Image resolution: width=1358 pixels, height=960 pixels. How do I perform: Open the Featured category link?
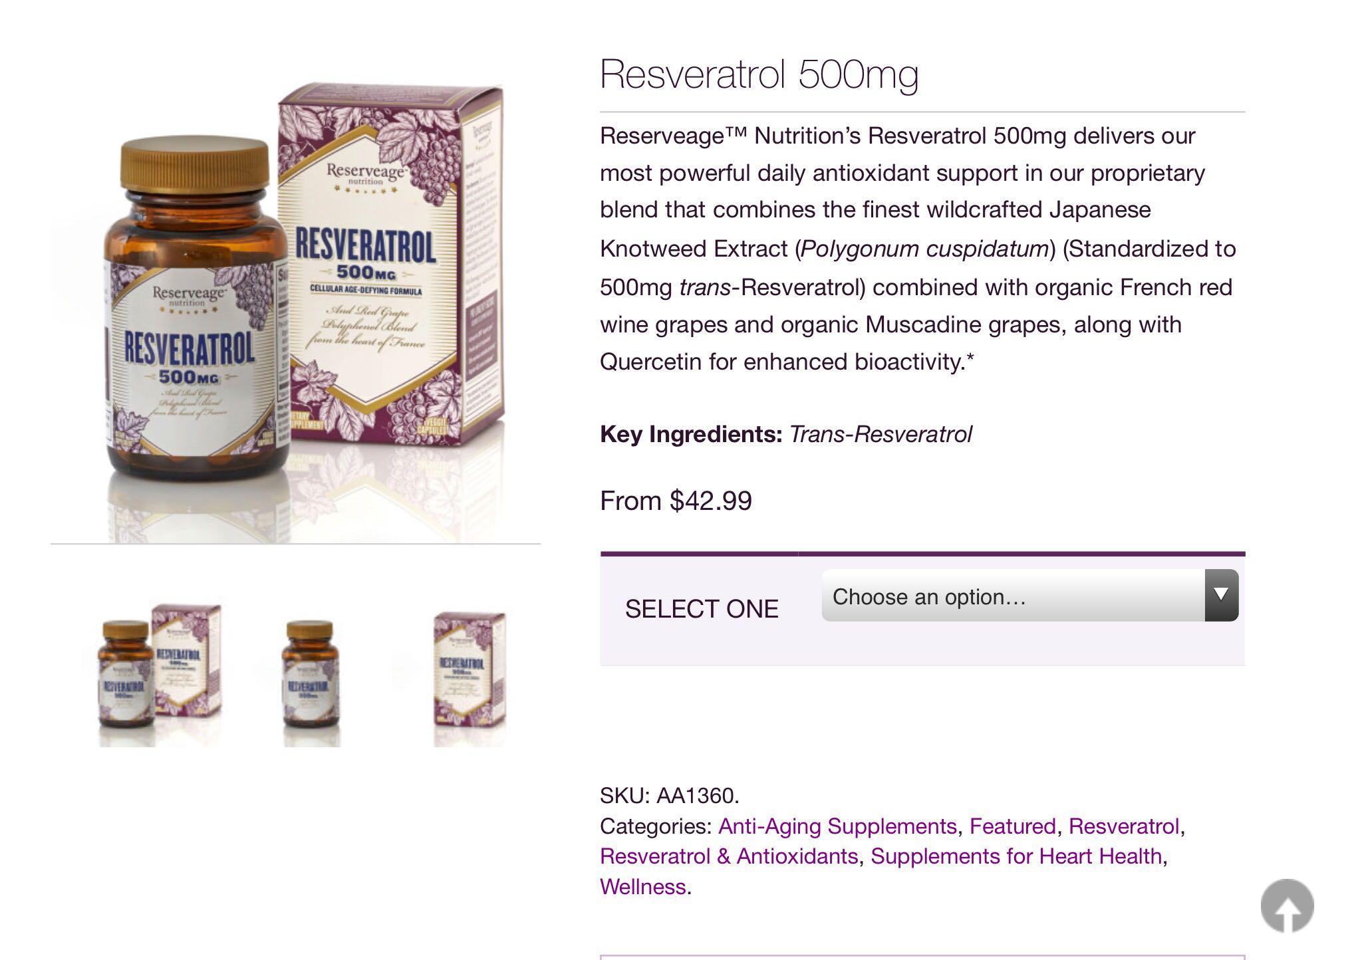click(1012, 826)
